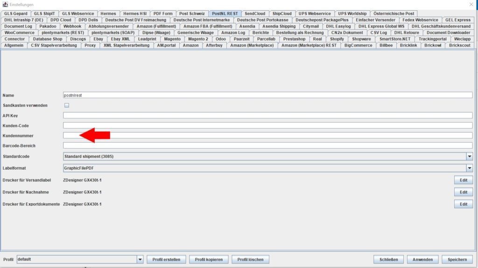The image size is (478, 268).
Task: Edit the Drucker für Versandlabel printer
Action: click(464, 180)
